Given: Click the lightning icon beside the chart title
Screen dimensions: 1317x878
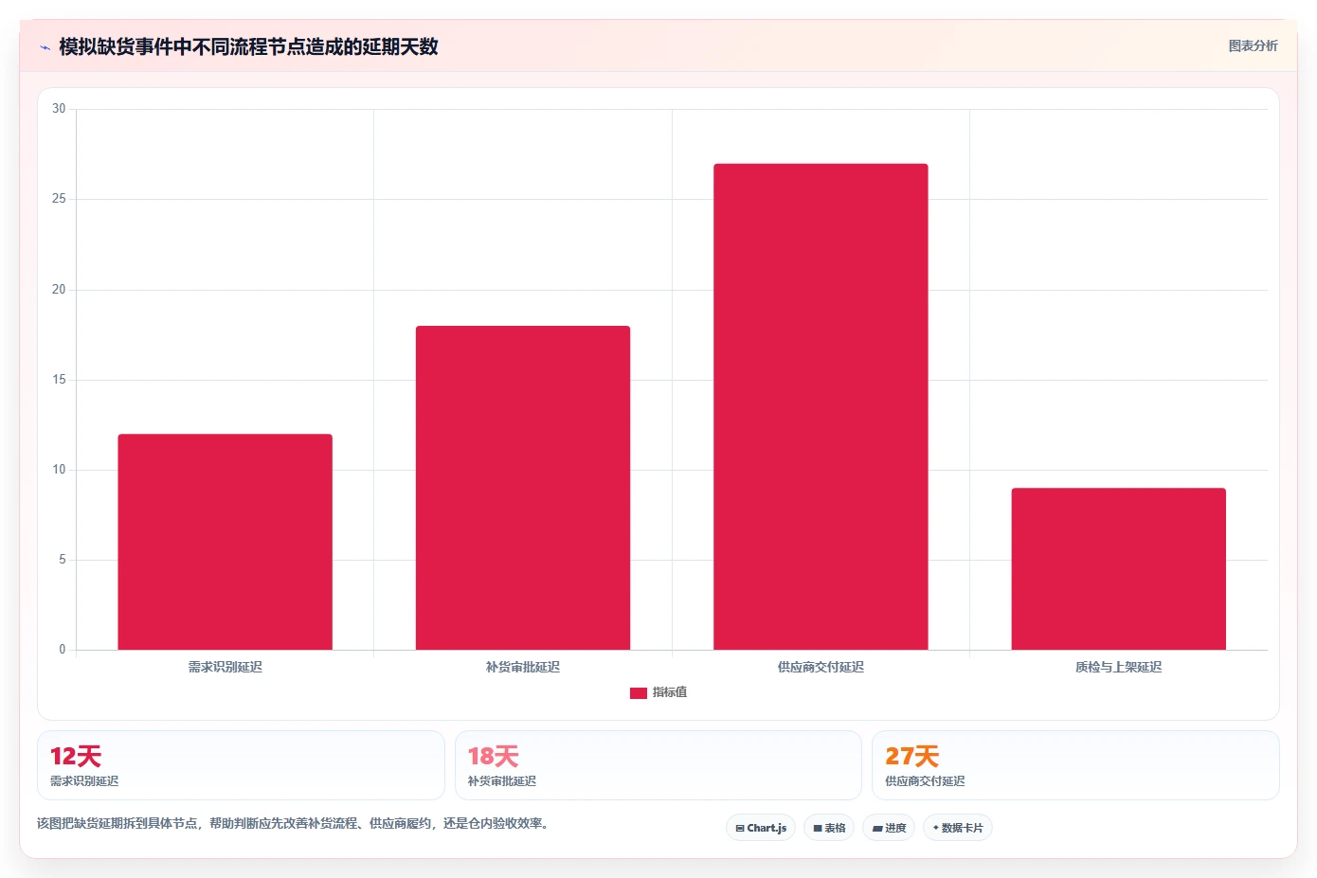Looking at the screenshot, I should click(x=45, y=47).
